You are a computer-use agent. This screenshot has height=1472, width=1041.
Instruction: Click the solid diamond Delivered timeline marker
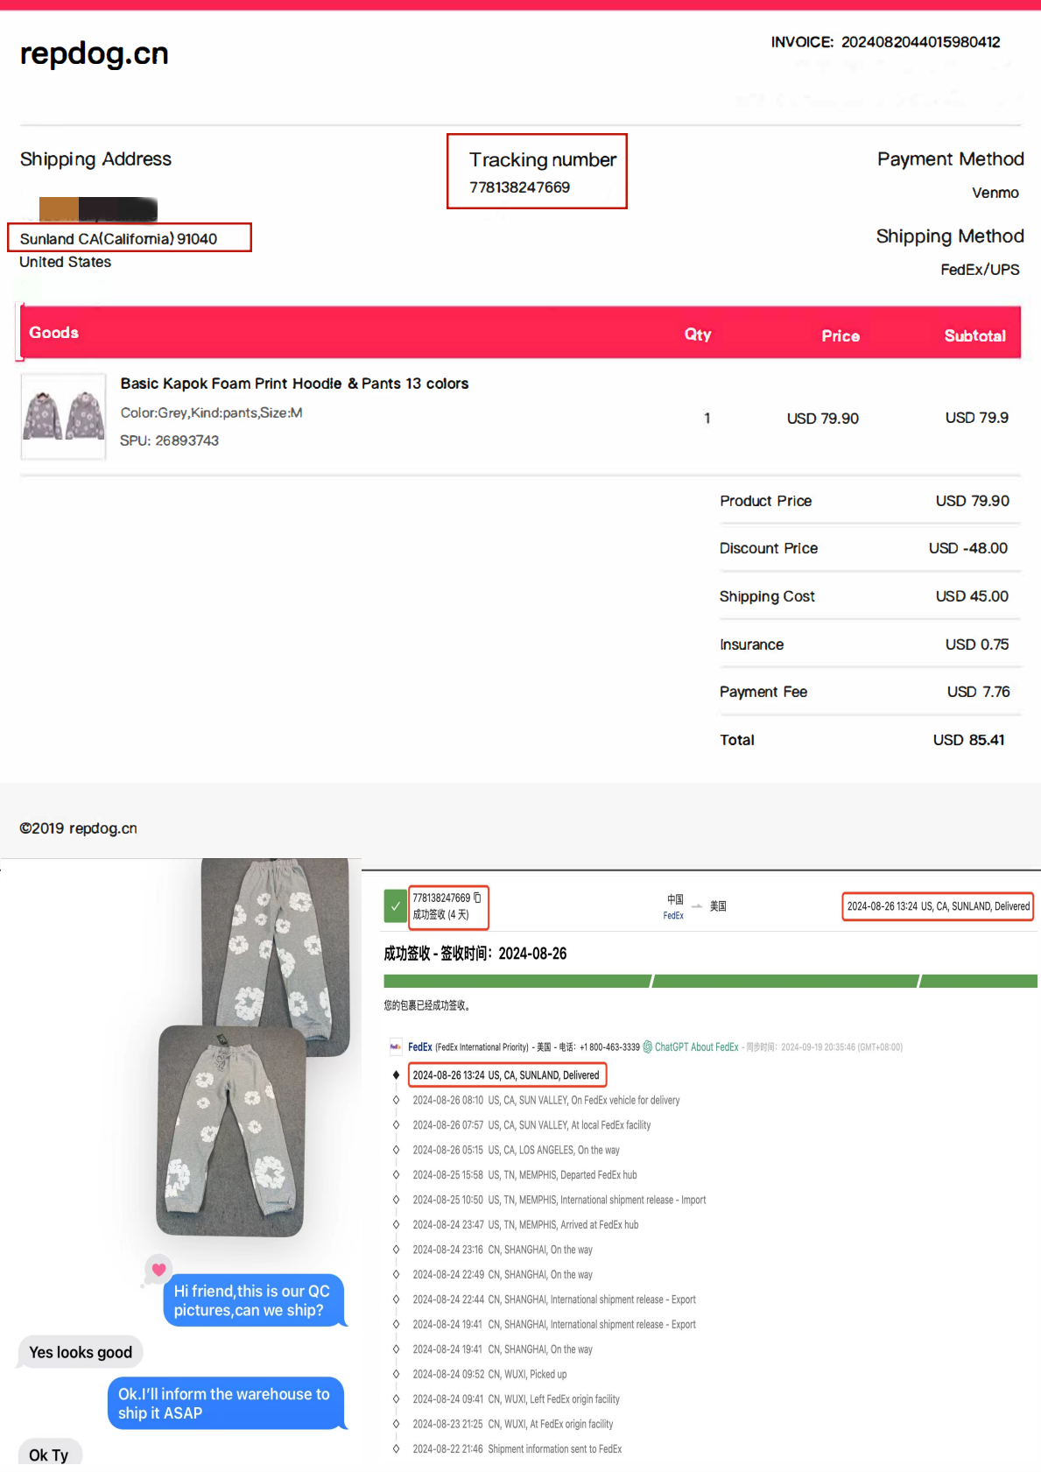(396, 1075)
